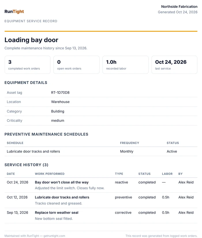Click the 'corrective' type cell
Image resolution: width=202 pixels, height=238 pixels.
point(123,213)
